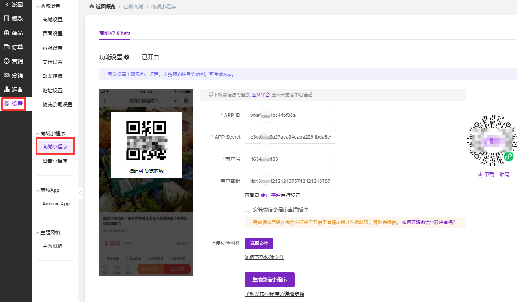This screenshot has height=302, width=517.
Task: Click the 概览 overview icon in sidebar
Action: [7, 19]
